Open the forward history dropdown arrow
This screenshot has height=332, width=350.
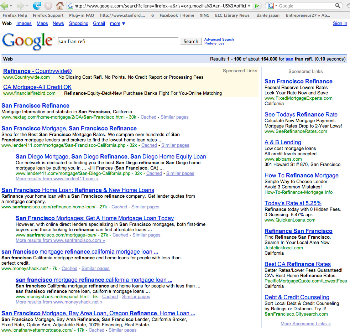(x=27, y=6)
